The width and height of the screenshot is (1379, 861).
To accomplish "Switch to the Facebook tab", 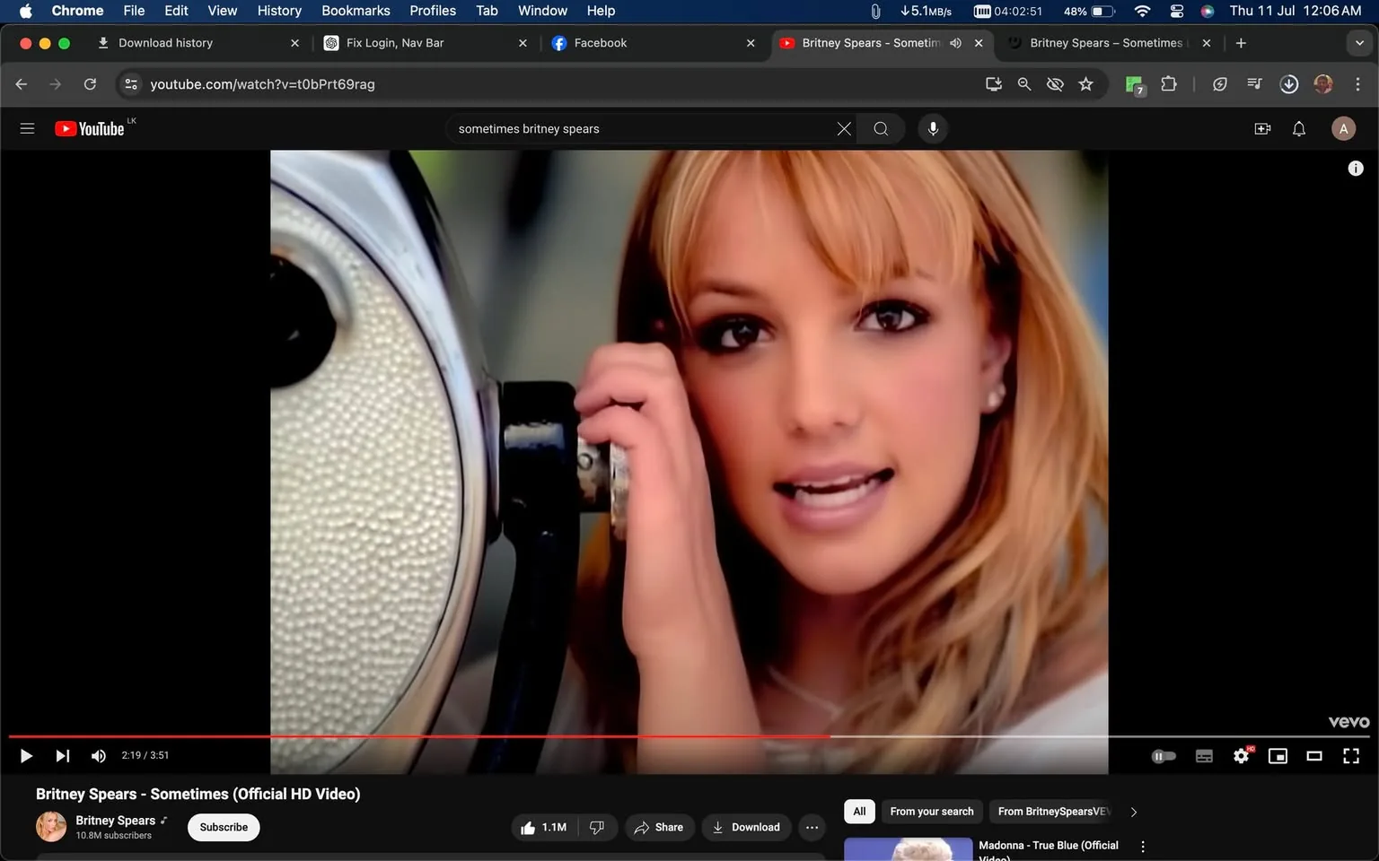I will (x=600, y=42).
